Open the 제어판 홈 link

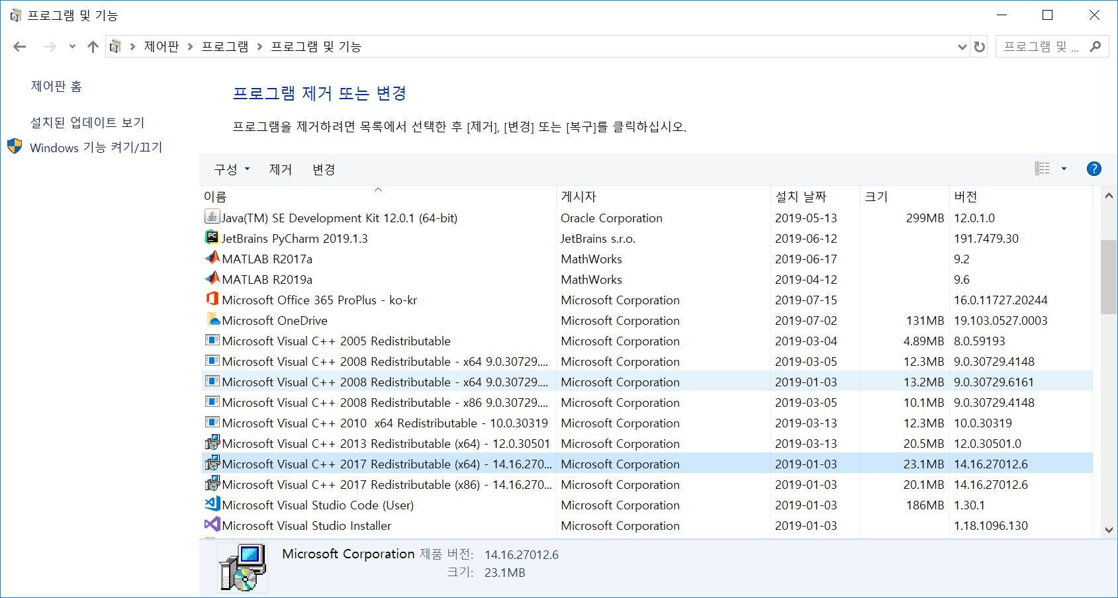pyautogui.click(x=56, y=86)
